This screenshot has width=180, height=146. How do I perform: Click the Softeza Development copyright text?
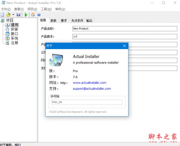78,112
